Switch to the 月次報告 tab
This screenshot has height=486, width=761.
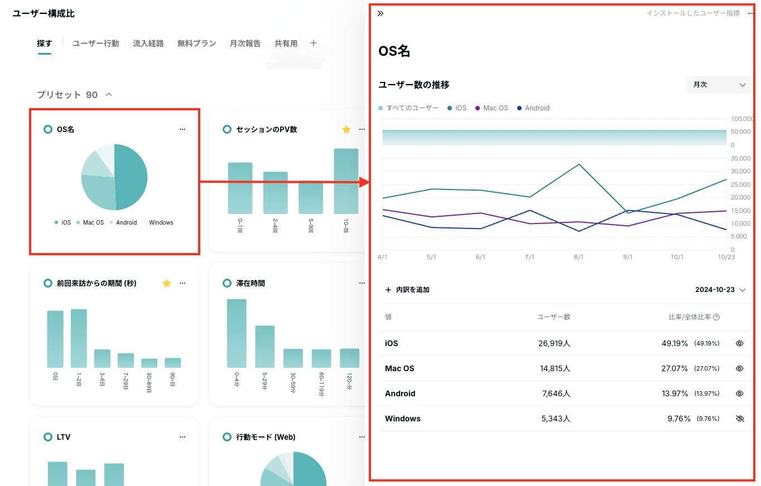[x=245, y=43]
